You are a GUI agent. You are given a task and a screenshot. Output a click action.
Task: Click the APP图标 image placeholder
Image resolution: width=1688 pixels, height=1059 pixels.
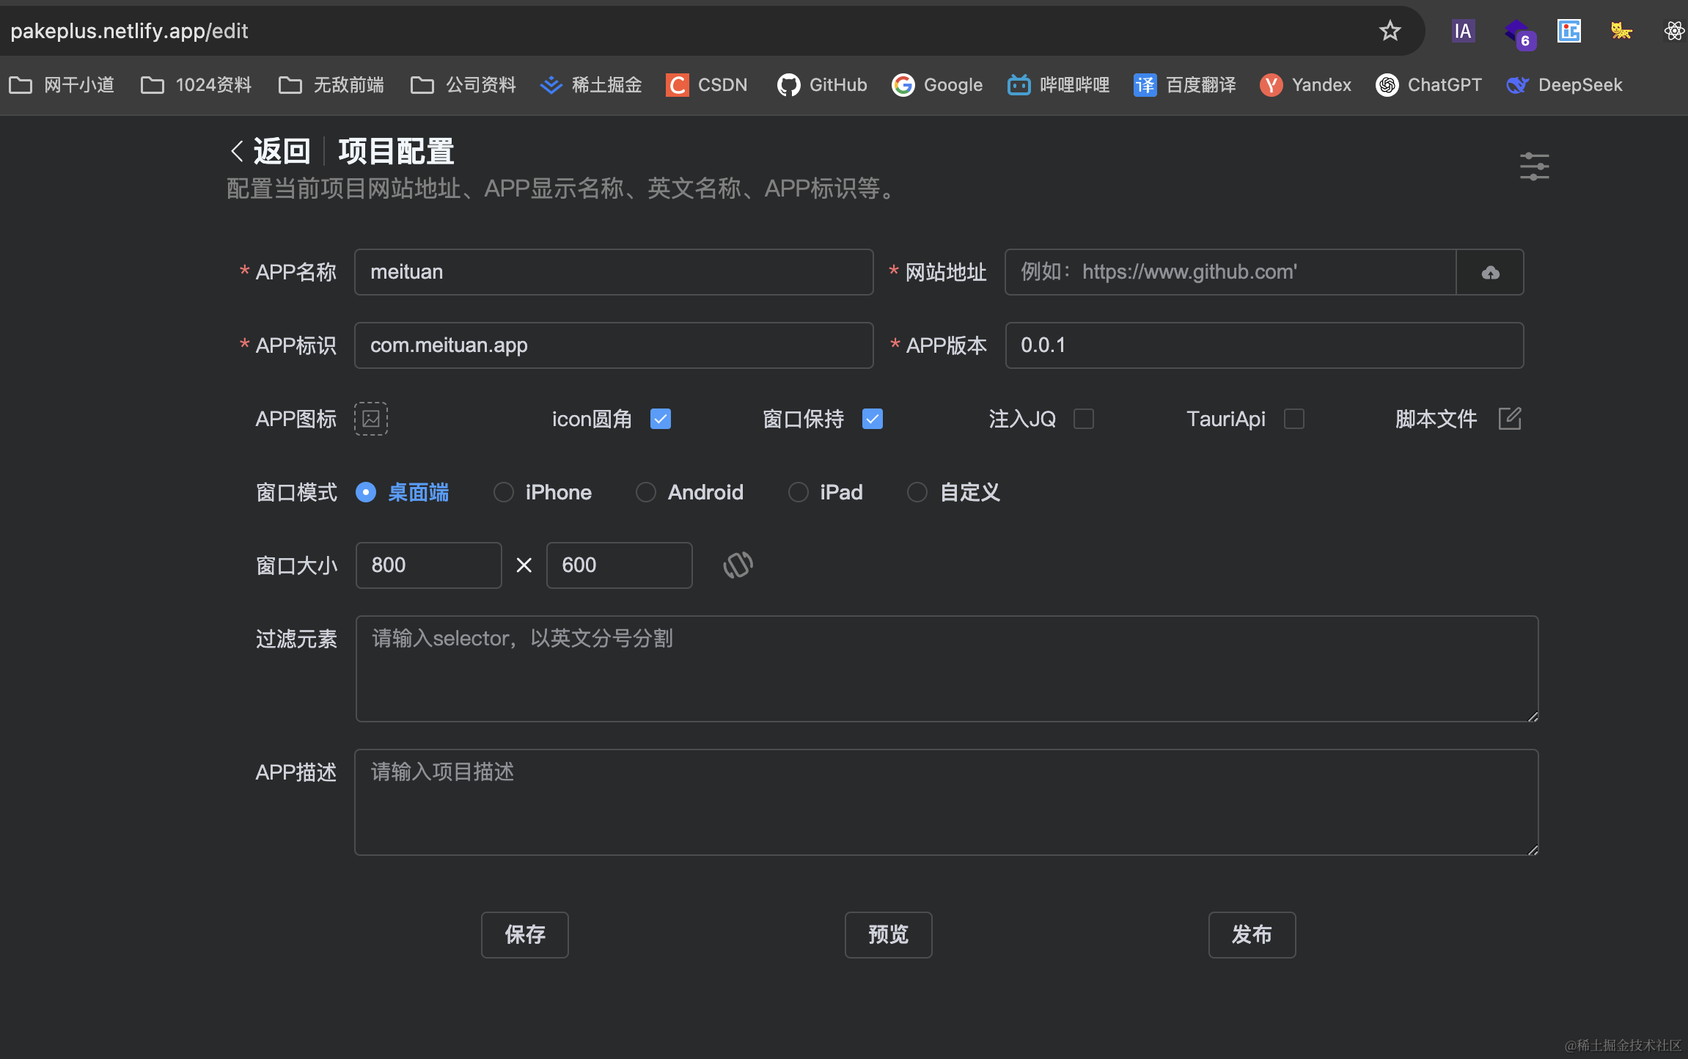click(371, 419)
